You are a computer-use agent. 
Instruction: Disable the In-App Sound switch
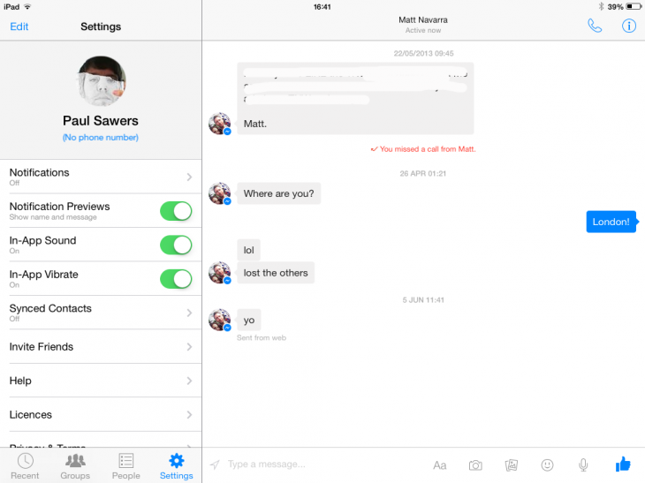pos(176,245)
